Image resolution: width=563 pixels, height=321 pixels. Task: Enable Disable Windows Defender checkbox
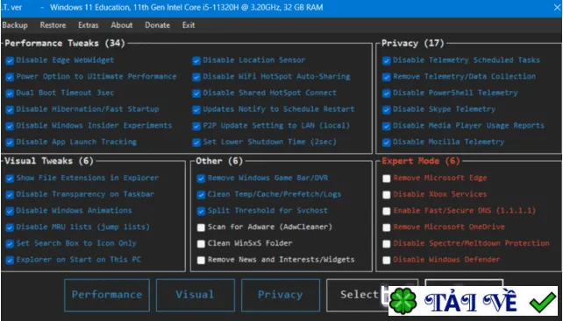387,260
